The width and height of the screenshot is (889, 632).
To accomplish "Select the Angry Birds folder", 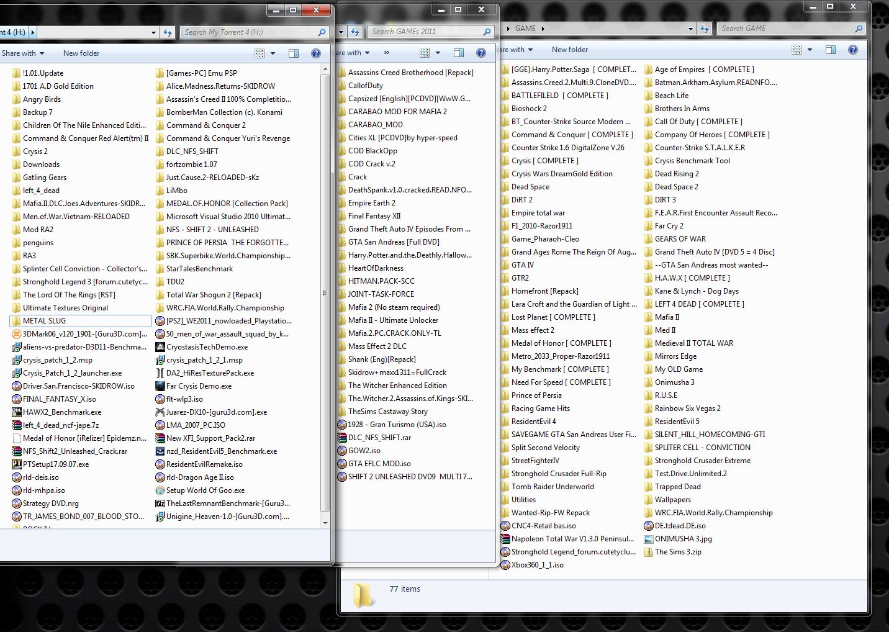I will [x=36, y=99].
